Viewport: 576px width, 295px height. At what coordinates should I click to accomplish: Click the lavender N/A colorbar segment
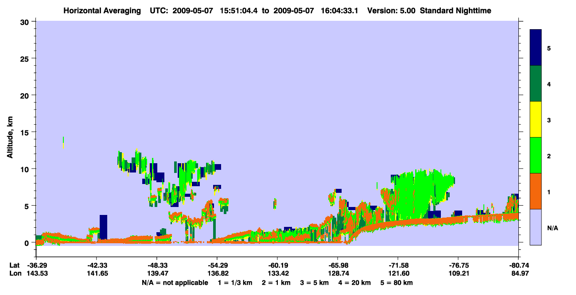click(536, 227)
